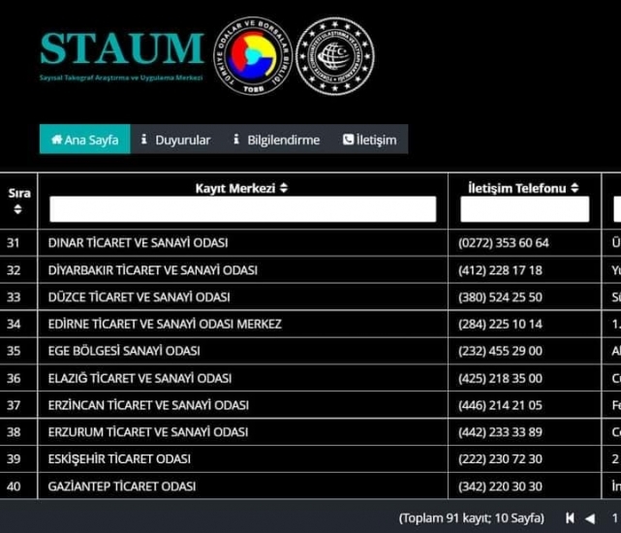The width and height of the screenshot is (621, 533).
Task: Go to the Bilgilendirme menu item
Action: click(x=276, y=140)
